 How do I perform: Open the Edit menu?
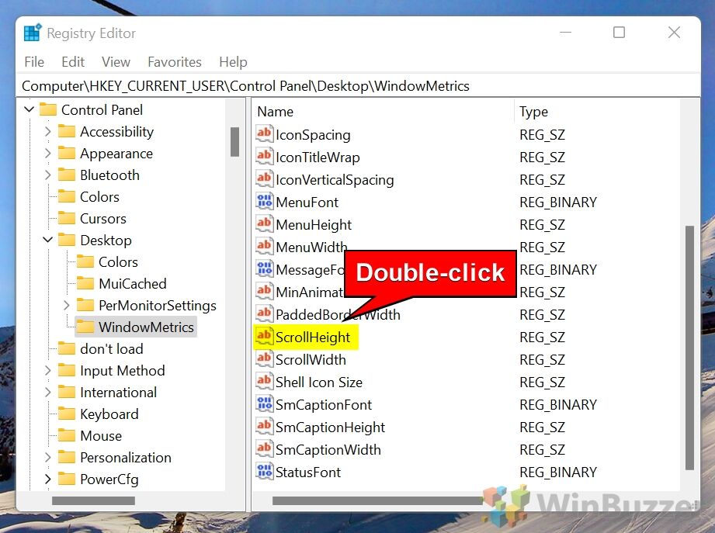(73, 62)
